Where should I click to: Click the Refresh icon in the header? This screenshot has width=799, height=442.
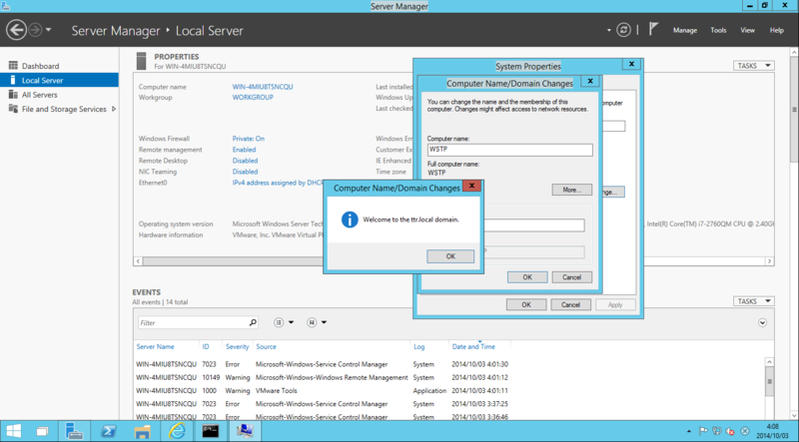click(623, 30)
